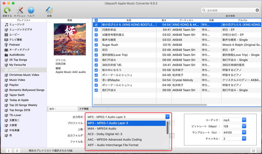Sort songs by 名前 column header
The image size is (262, 154).
point(129,20)
